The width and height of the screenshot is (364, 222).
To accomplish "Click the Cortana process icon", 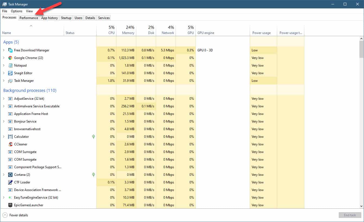I will 10,175.
